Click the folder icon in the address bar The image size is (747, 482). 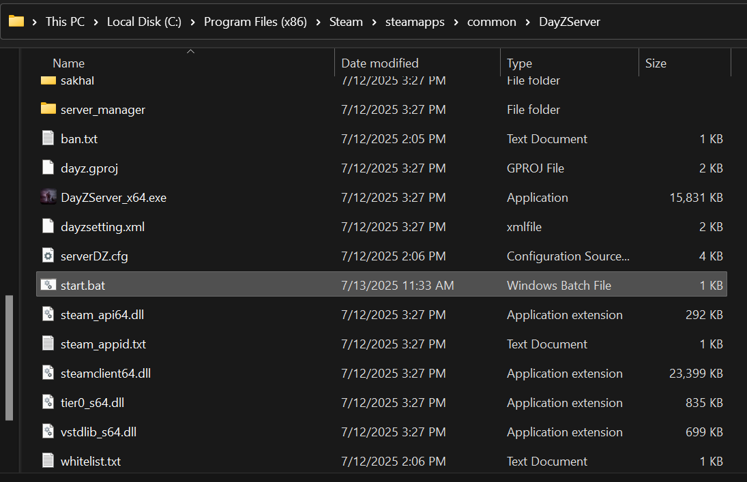pos(16,21)
